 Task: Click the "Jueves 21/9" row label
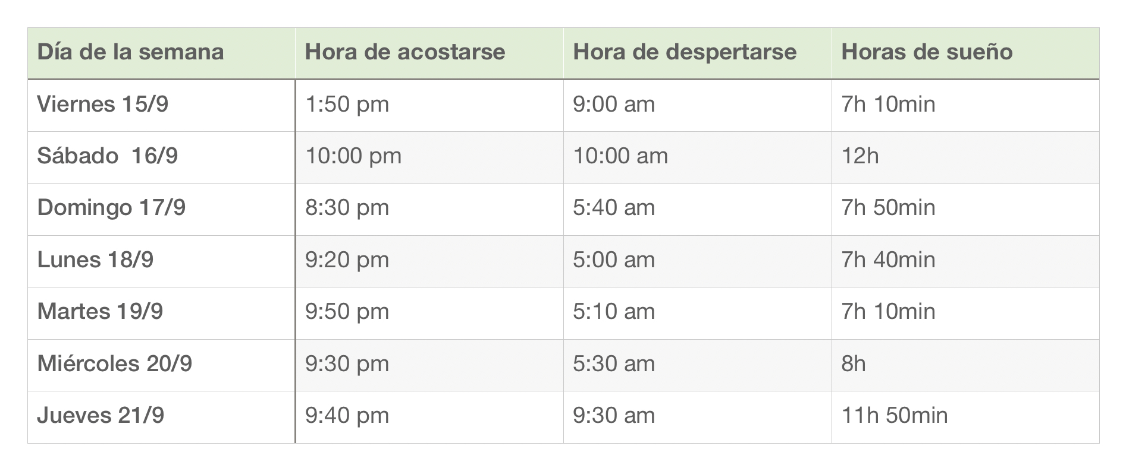pyautogui.click(x=101, y=416)
